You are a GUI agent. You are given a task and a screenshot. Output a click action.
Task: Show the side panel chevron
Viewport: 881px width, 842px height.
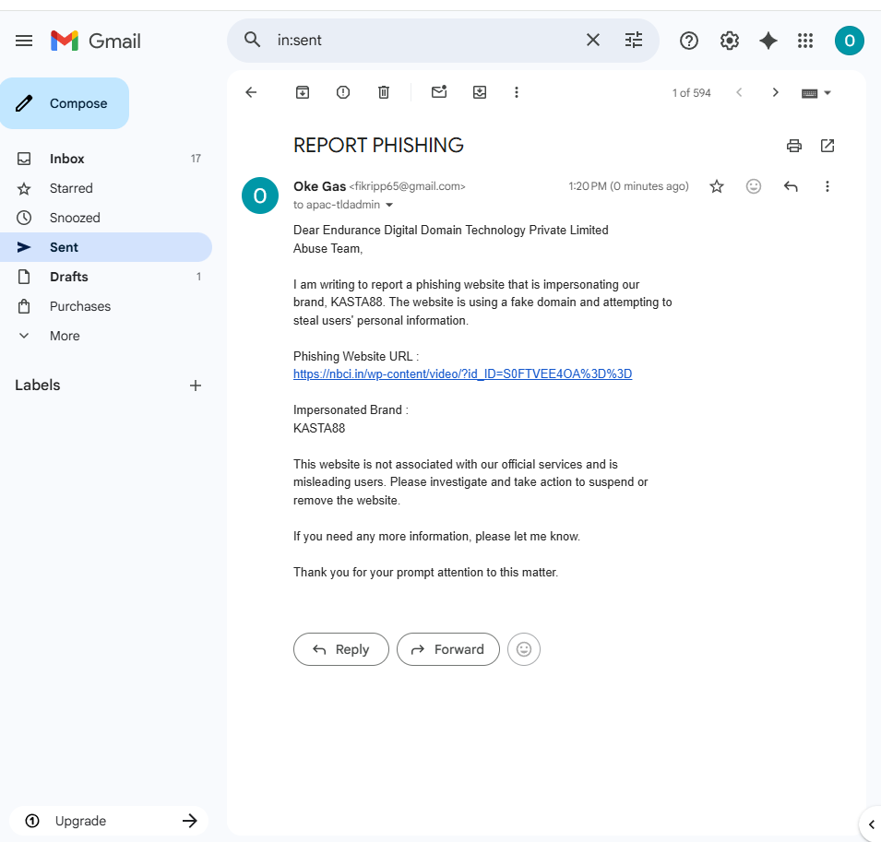(x=872, y=824)
